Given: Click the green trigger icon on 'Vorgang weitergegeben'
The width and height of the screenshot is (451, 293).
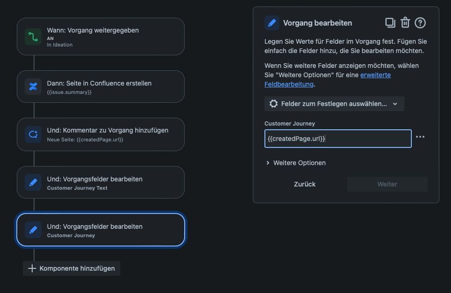Looking at the screenshot, I should coord(32,35).
